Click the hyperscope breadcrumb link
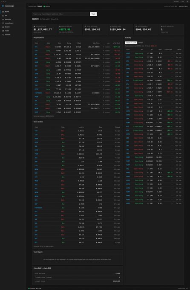This screenshot has width=190, height=290. pos(32,6)
